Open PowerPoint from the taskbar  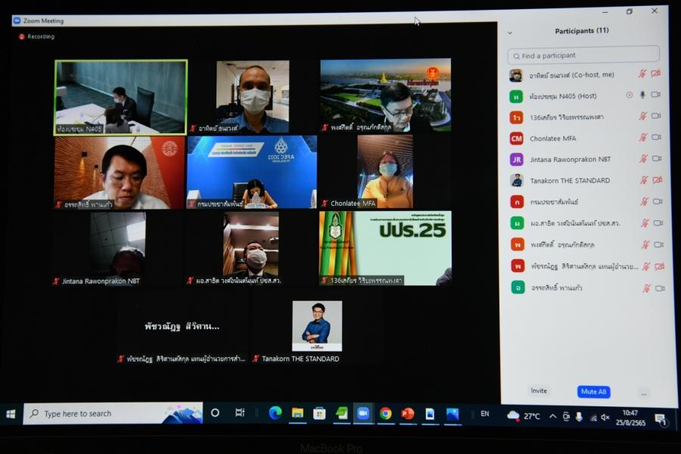(408, 413)
